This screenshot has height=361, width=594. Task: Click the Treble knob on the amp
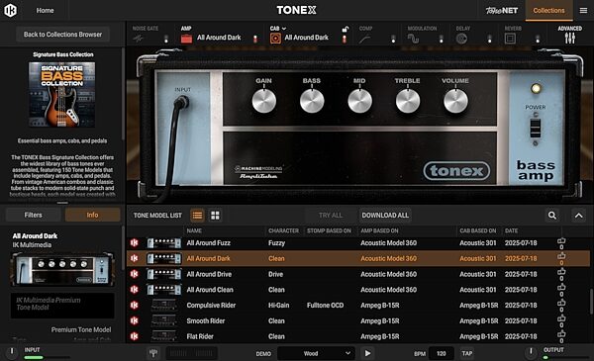point(408,101)
